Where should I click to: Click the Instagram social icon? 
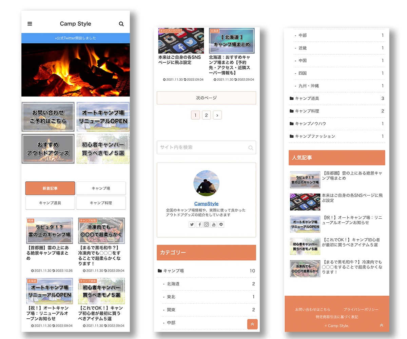point(207,224)
